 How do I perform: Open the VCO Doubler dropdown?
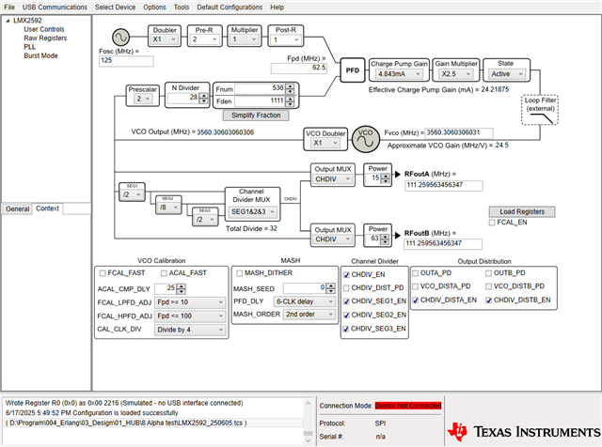tap(325, 143)
